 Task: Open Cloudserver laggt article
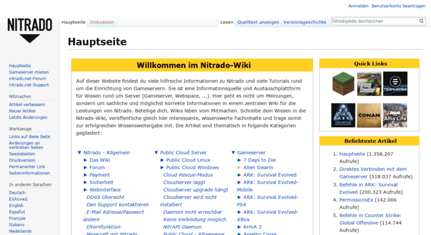[184, 182]
